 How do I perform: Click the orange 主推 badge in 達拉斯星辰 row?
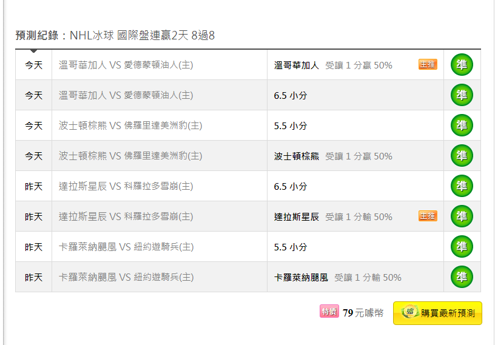coord(428,216)
